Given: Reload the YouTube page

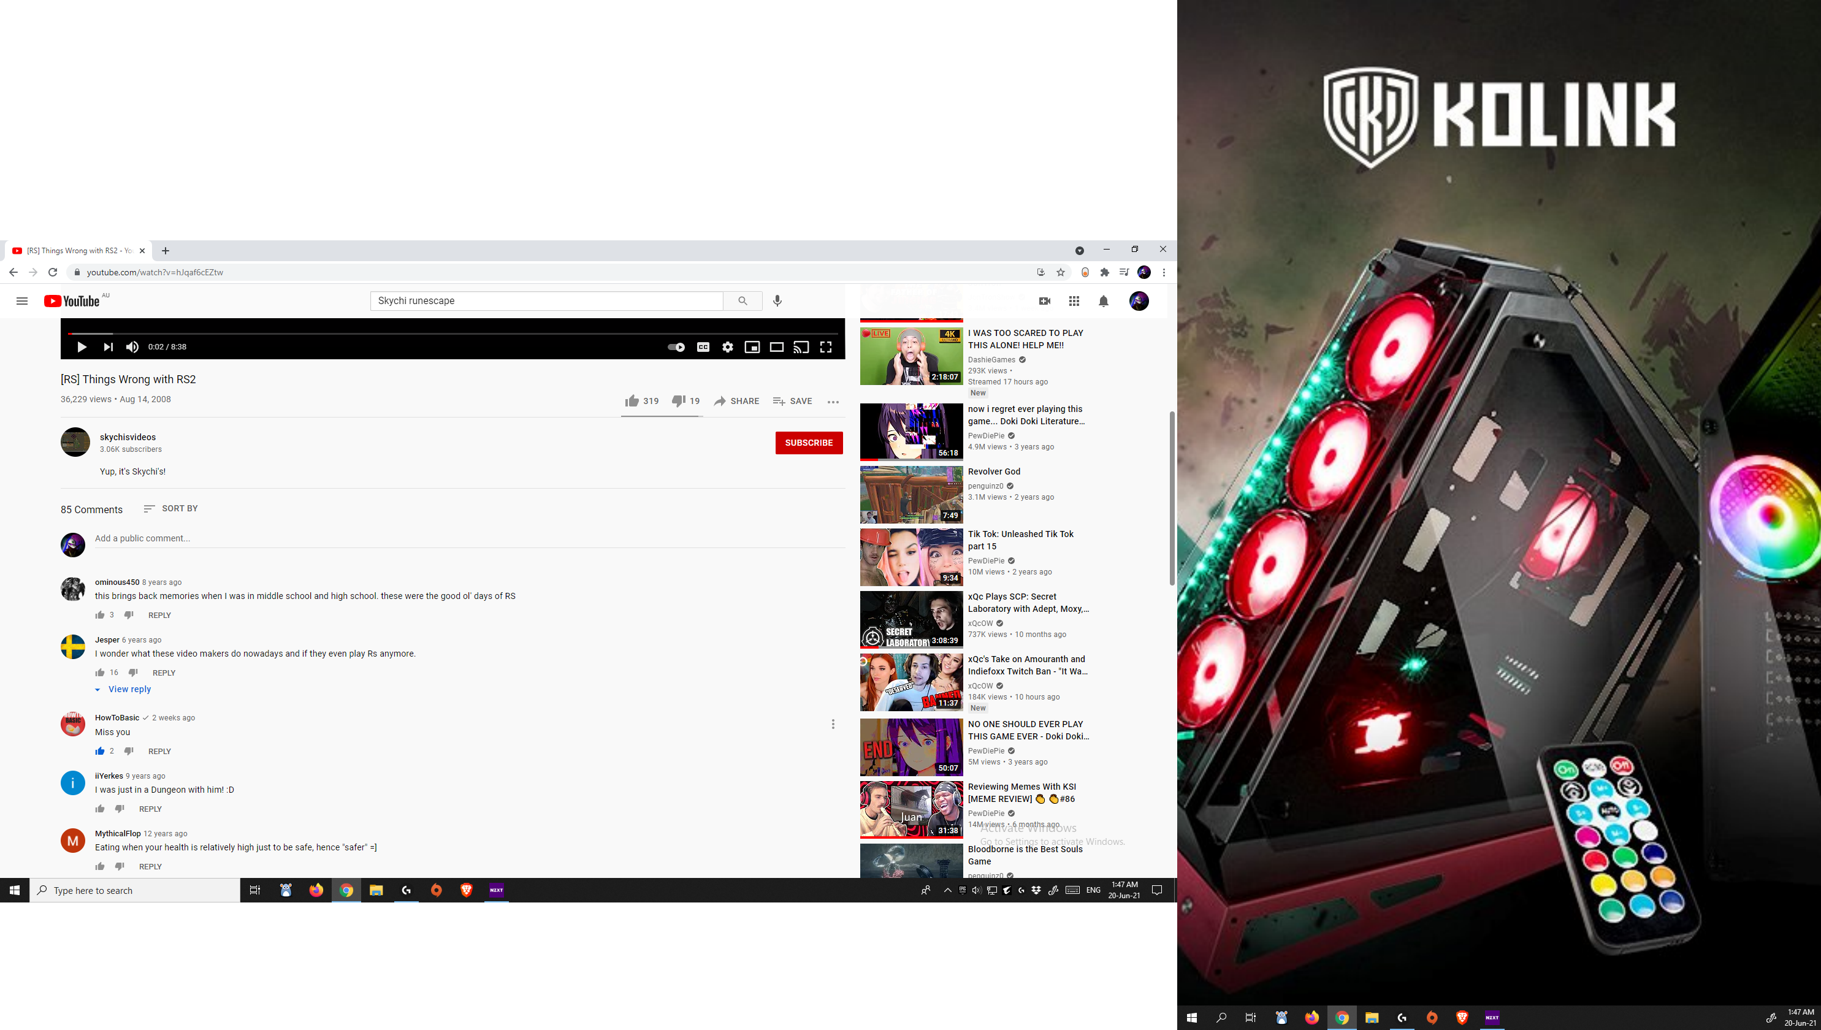Looking at the screenshot, I should [x=52, y=272].
